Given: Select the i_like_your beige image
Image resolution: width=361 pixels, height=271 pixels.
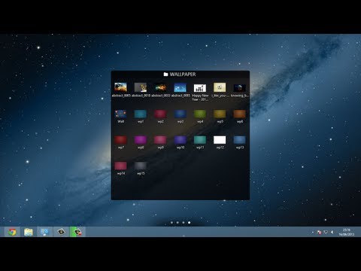Looking at the screenshot, I should [220, 87].
